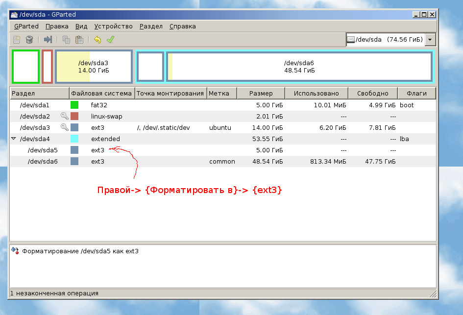Open the Раздел menu
This screenshot has width=463, height=315.
tap(151, 26)
